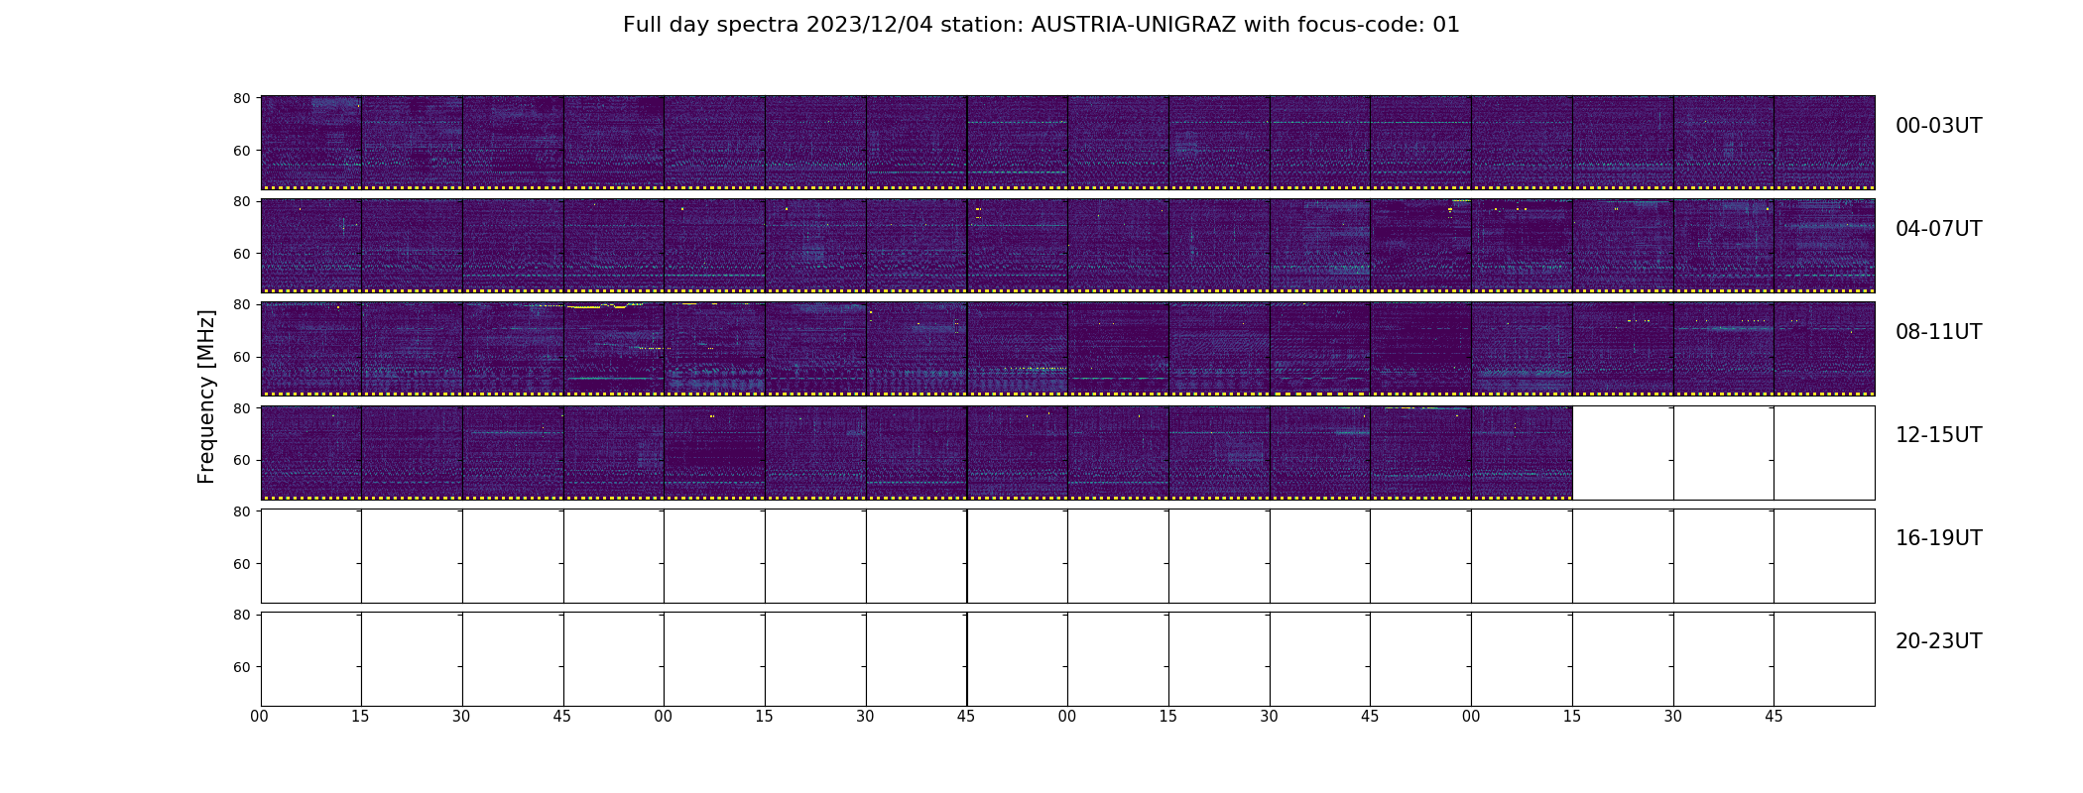The image size is (2083, 793).
Task: Open the 12-15UT spectrogram strip
Action: 917,452
